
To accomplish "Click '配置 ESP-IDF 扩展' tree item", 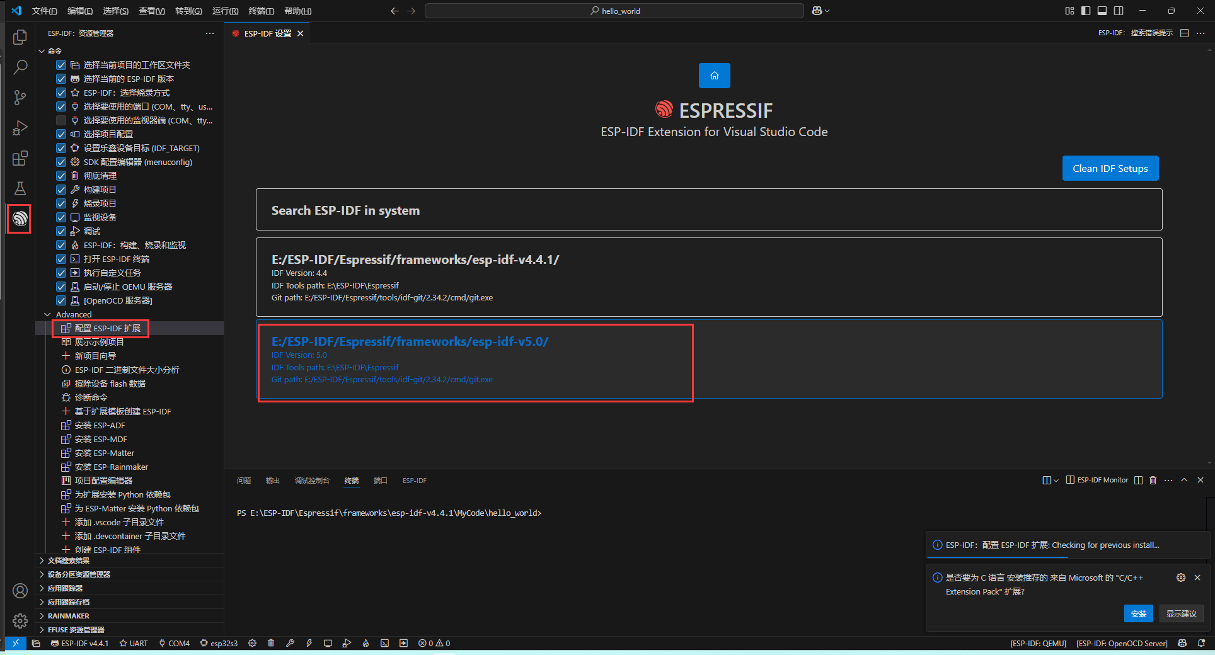I will coord(107,328).
